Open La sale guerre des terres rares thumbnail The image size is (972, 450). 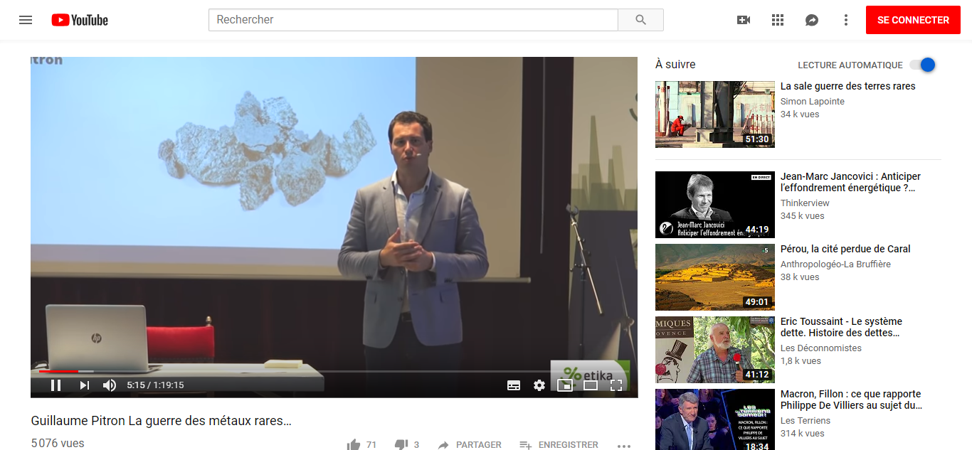coord(714,114)
